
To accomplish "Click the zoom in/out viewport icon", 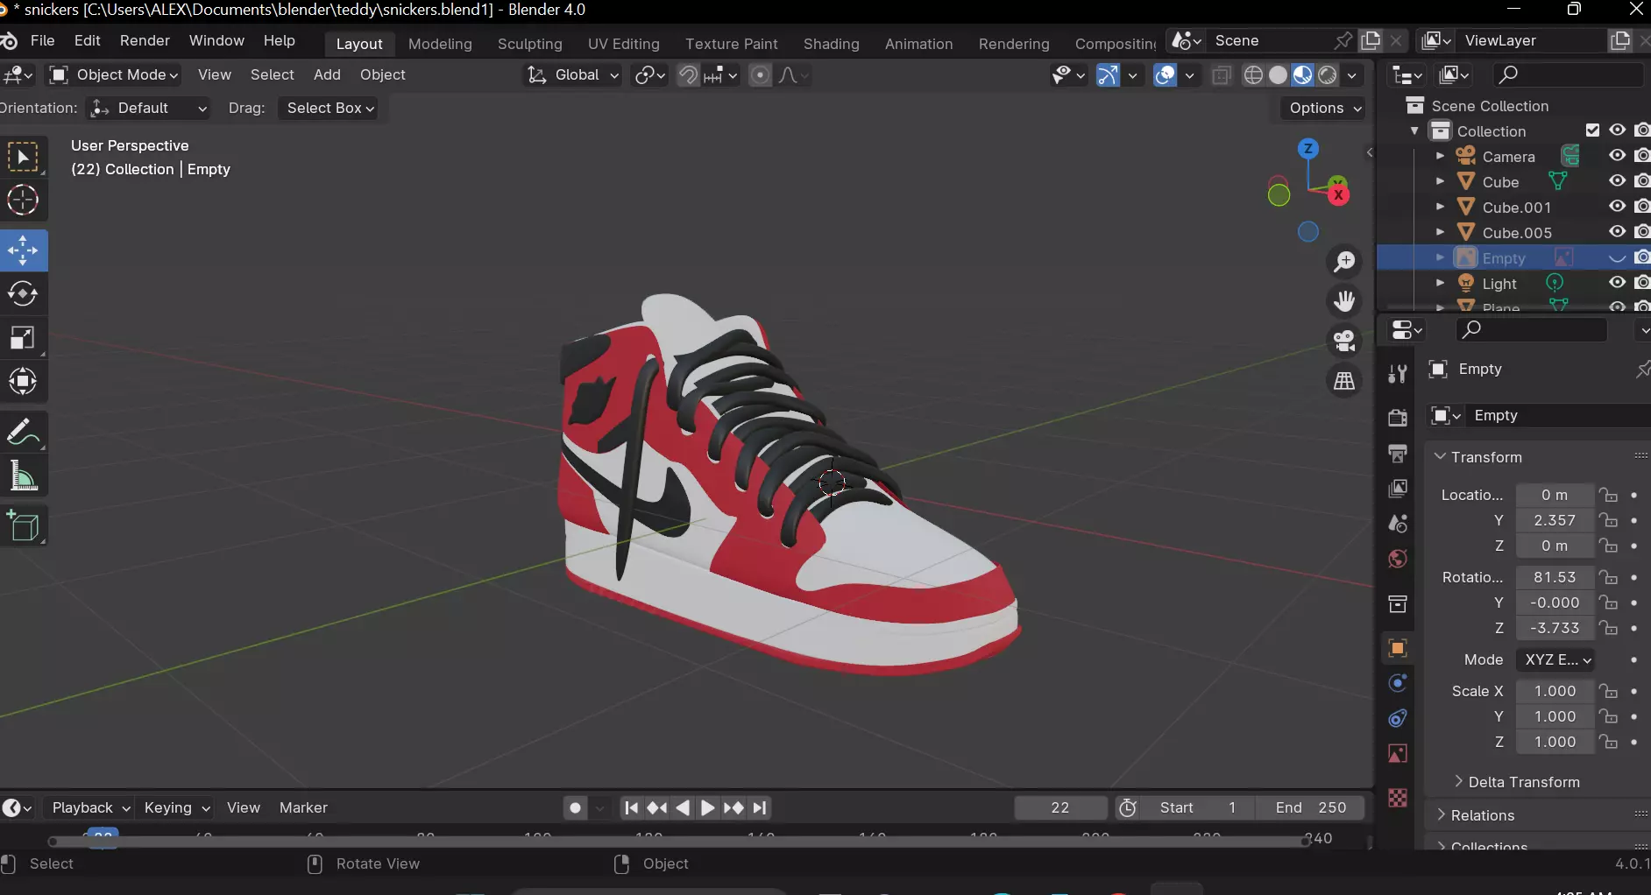I will click(1344, 262).
